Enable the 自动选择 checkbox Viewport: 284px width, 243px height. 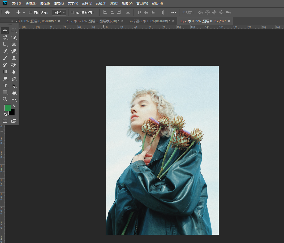[x=31, y=12]
